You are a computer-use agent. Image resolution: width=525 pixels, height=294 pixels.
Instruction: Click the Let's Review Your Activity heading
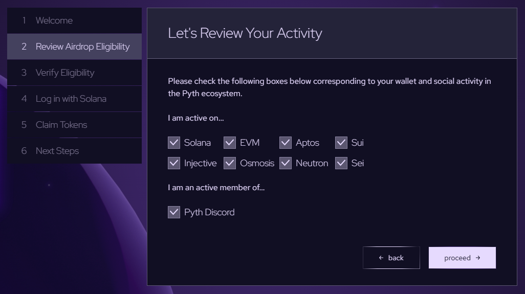[245, 33]
